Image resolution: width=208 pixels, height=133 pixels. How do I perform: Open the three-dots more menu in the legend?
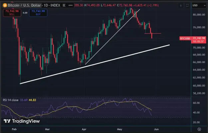pyautogui.click(x=71, y=5)
